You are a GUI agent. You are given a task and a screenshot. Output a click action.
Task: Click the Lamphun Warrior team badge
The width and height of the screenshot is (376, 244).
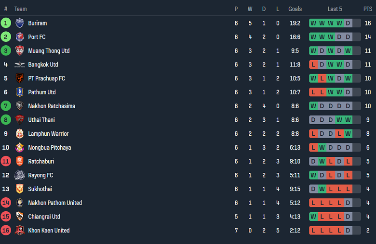pos(19,134)
